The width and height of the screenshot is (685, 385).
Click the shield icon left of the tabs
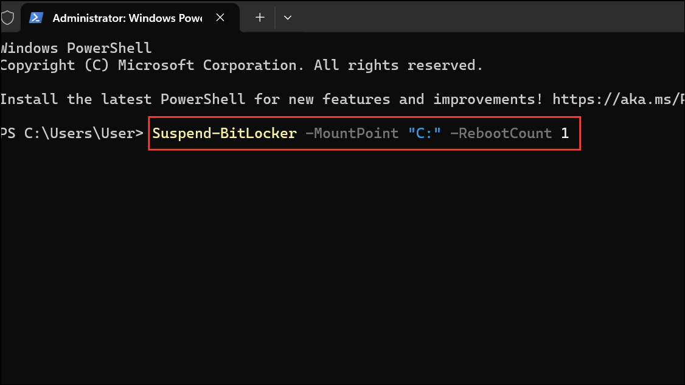[x=8, y=18]
